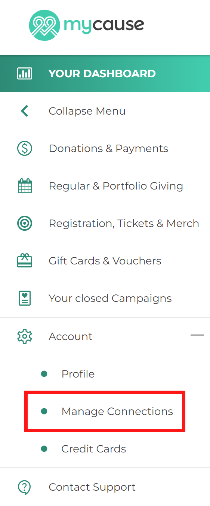This screenshot has height=506, width=210.
Task: Collapse the menu using the left chevron
Action: [x=25, y=111]
